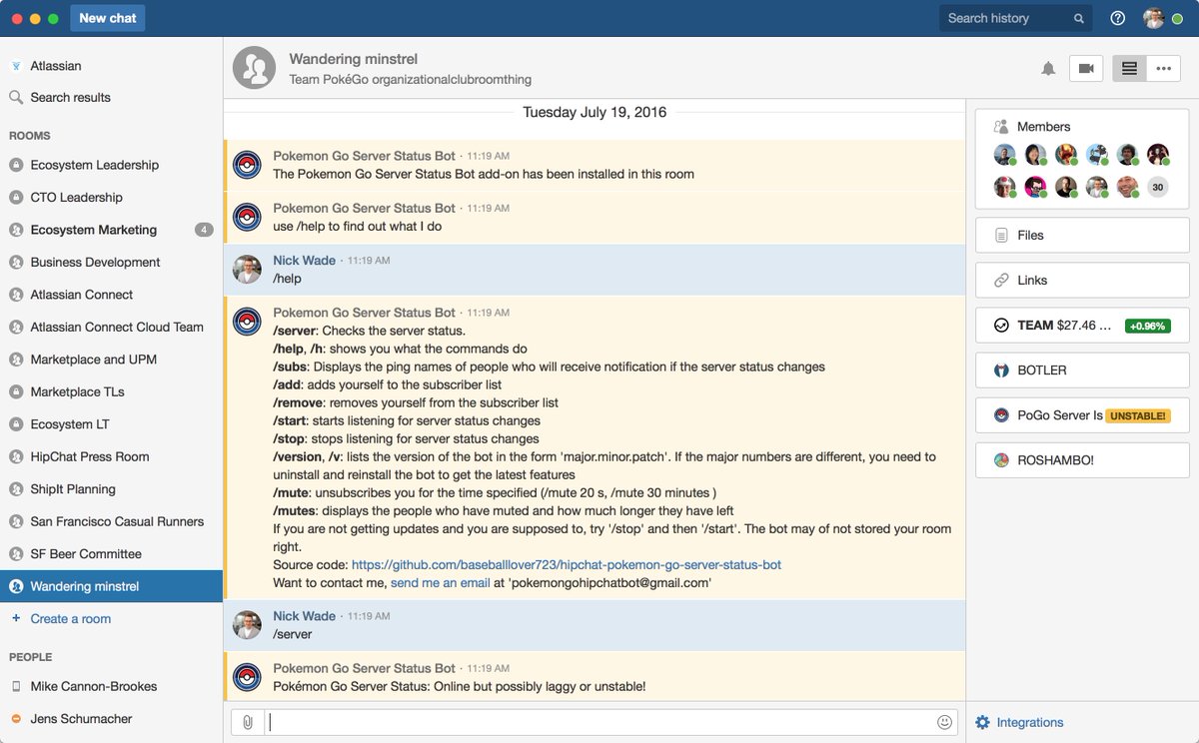
Task: Click the lock icon beside Marketplace TLs
Action: [16, 391]
